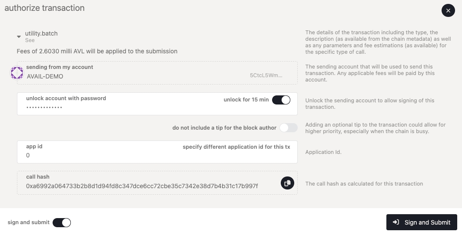The image size is (462, 235).
Task: Open the AVAIL-DEMO sending account selector
Action: pyautogui.click(x=130, y=76)
